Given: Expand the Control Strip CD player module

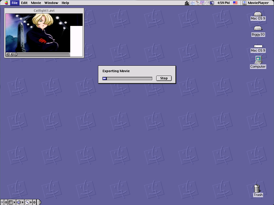Looking at the screenshot, I should coord(27,202).
